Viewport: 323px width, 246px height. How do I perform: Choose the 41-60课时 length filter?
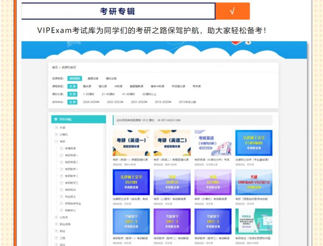tap(128, 94)
